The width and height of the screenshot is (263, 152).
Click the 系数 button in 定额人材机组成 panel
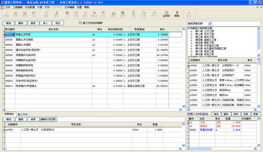(x=246, y=114)
